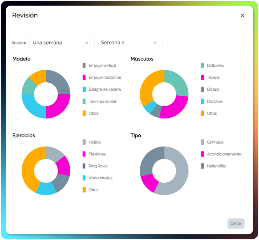Select the Dorsales legend marker

click(202, 101)
